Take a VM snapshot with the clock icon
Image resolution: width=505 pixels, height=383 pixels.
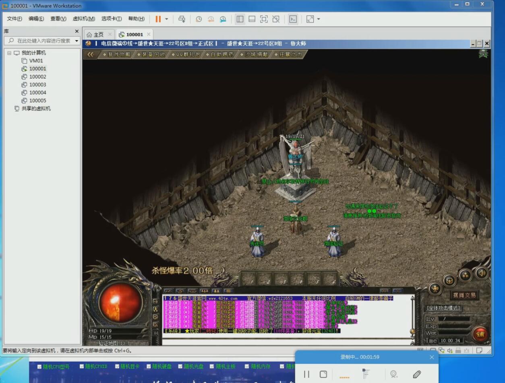199,19
